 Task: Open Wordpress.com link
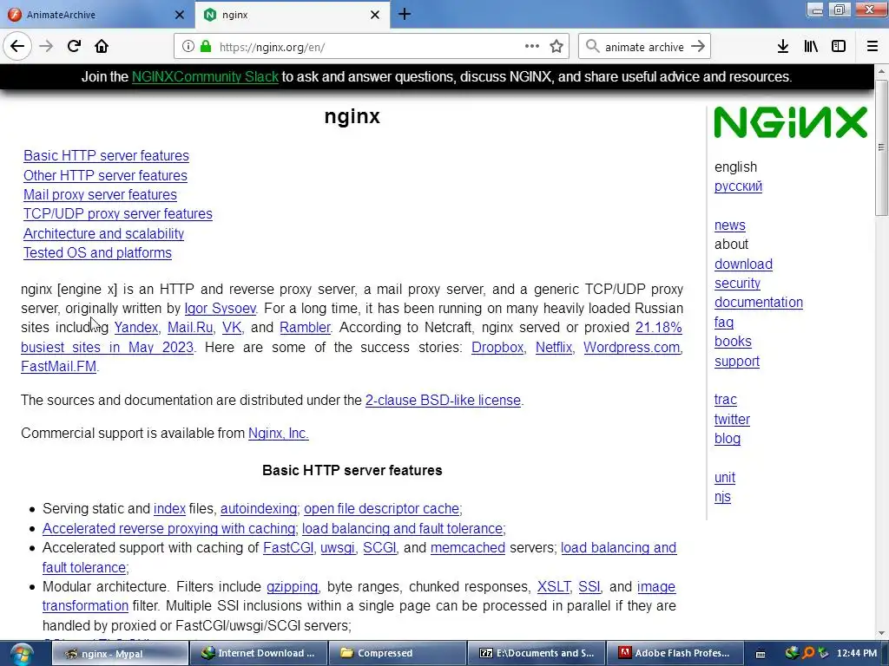[x=632, y=347]
